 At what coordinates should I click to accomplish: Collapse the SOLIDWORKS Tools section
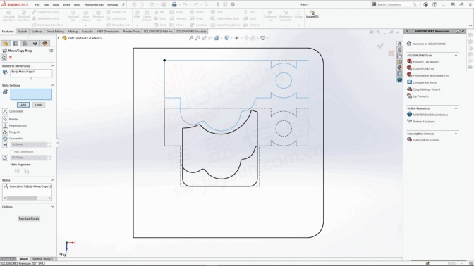pos(456,55)
